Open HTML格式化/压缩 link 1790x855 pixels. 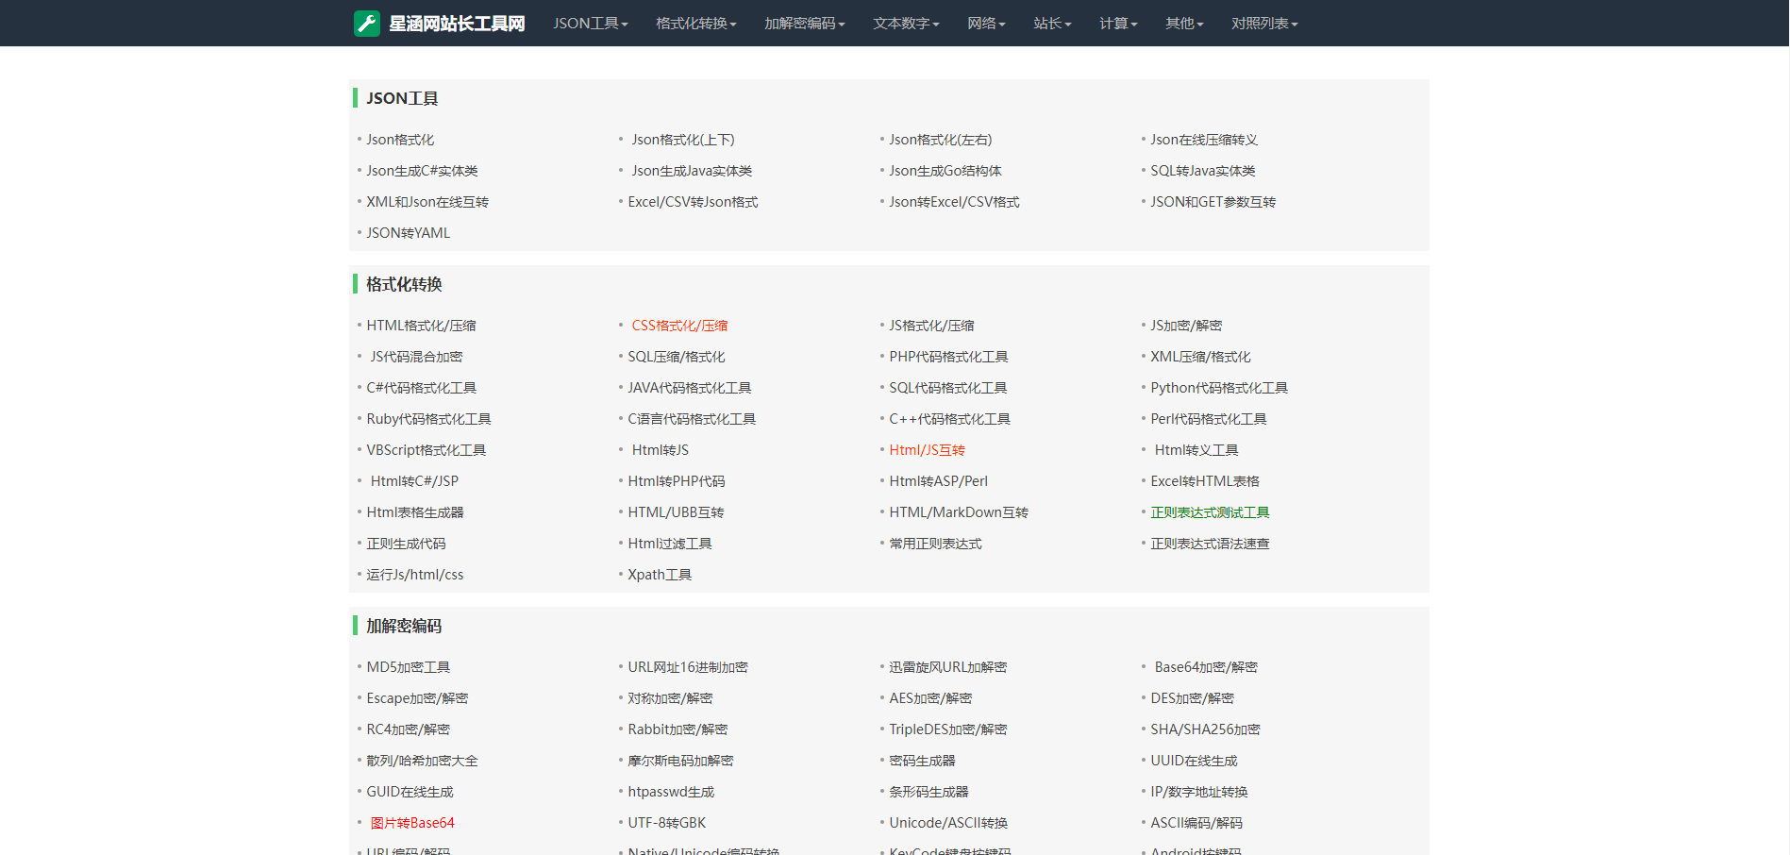[421, 326]
